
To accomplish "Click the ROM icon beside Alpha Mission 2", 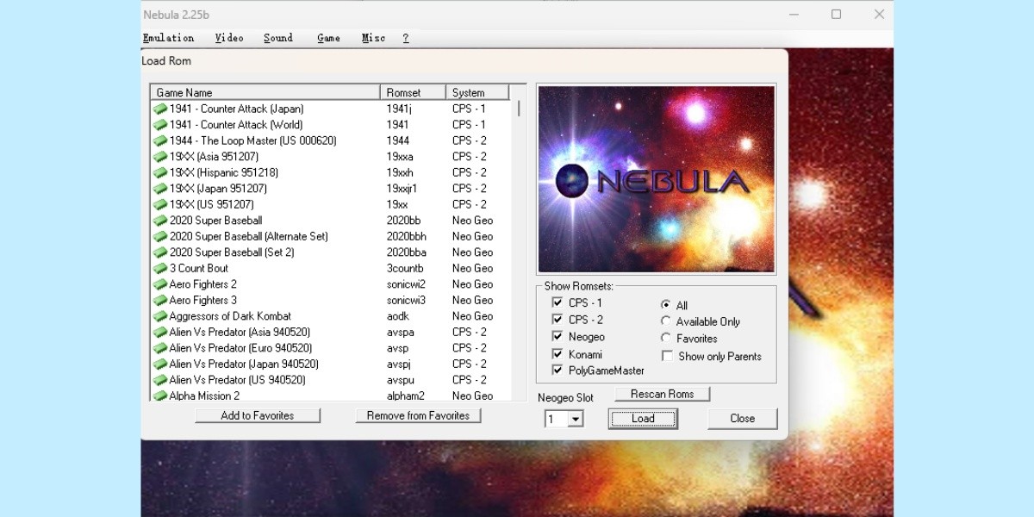I will tap(160, 396).
